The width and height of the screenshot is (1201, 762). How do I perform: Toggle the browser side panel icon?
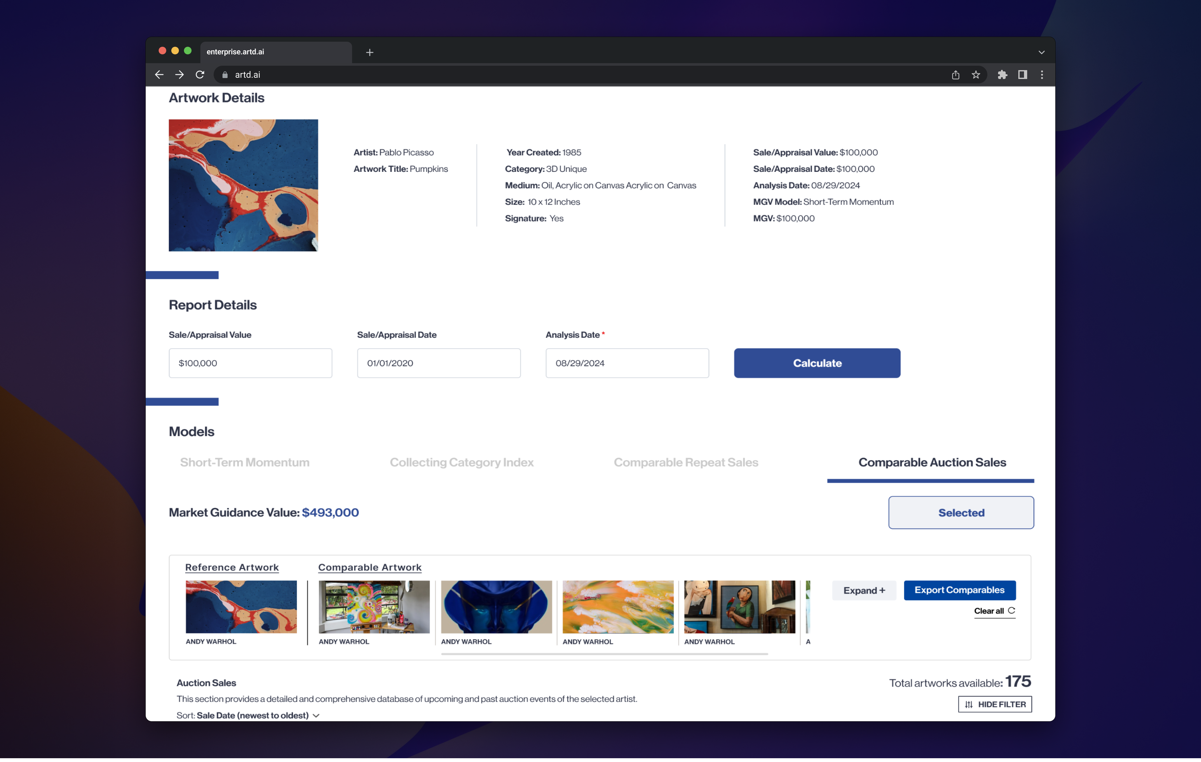pyautogui.click(x=1022, y=75)
